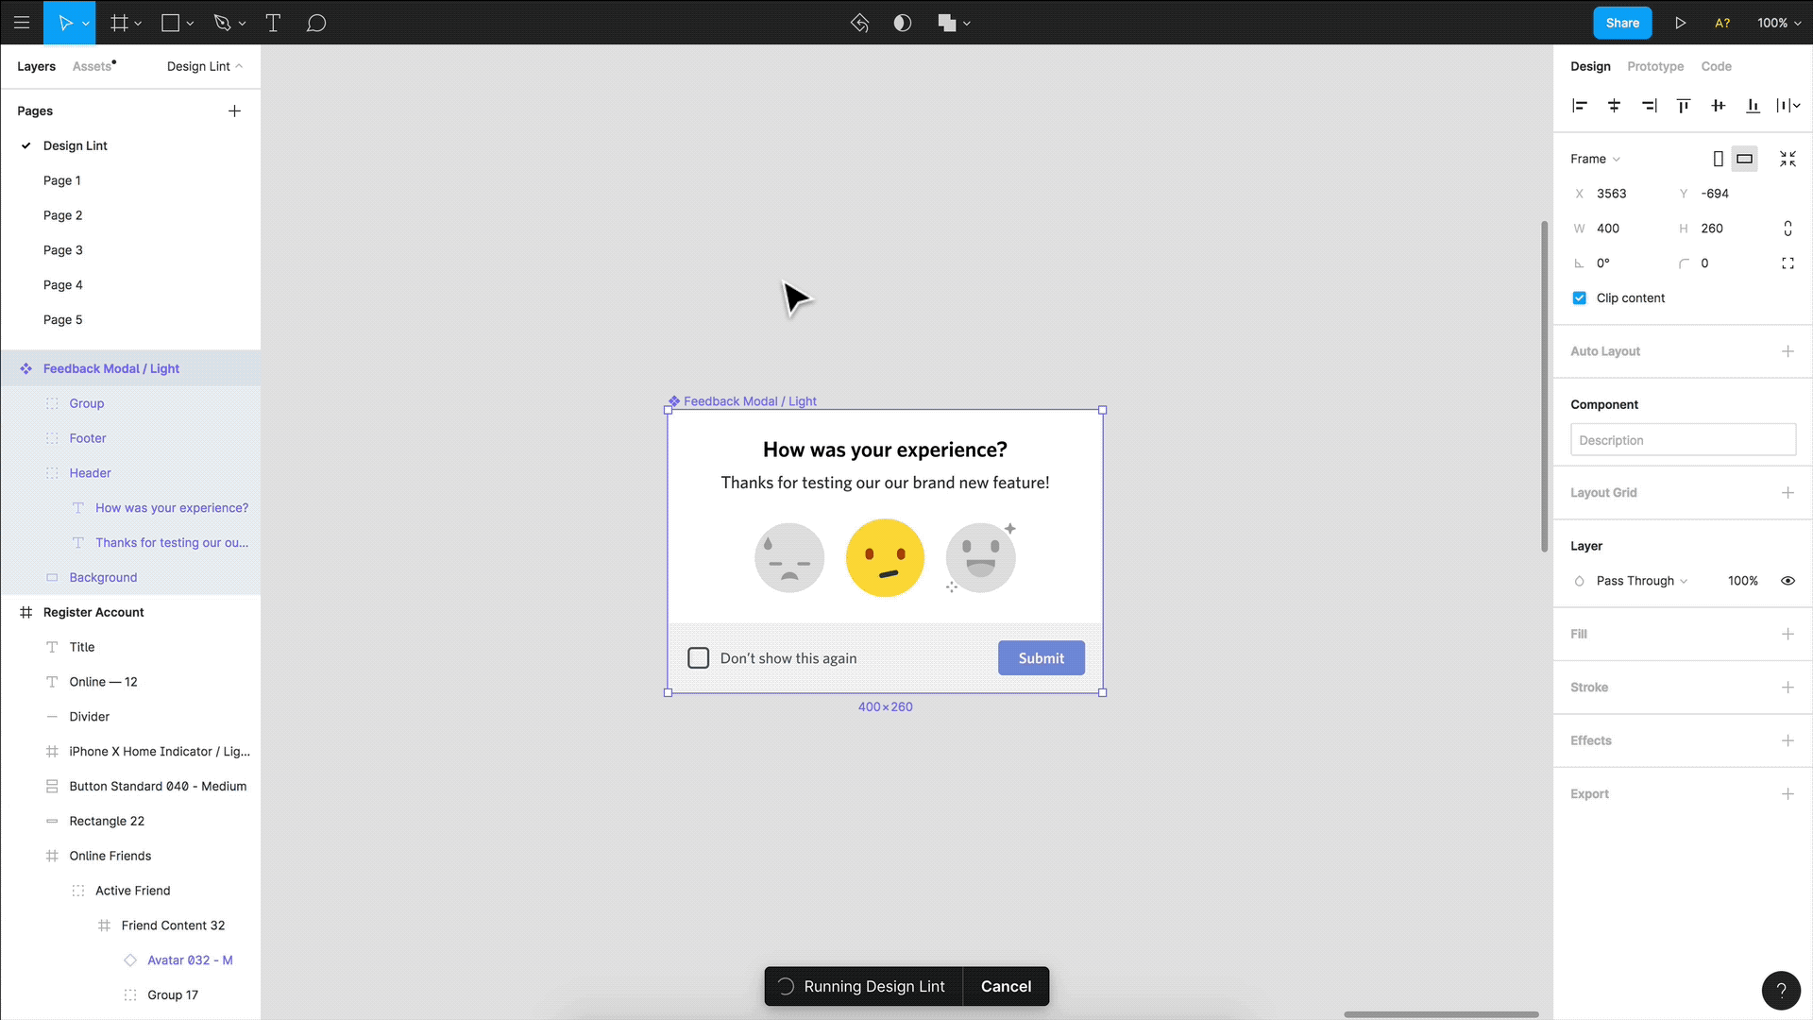Click layer opacity percentage input field
The width and height of the screenshot is (1813, 1020).
(x=1743, y=581)
